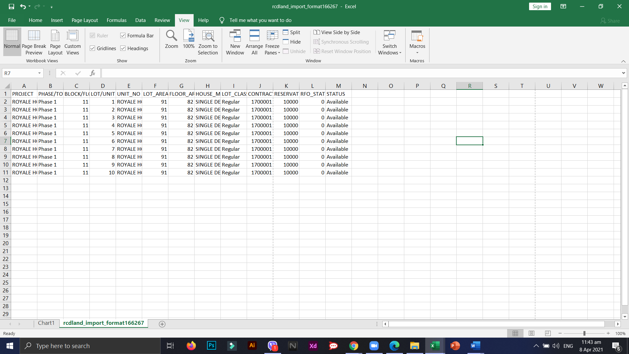Screen dimensions: 629x354
Task: Click View Side by Side
Action: tap(337, 32)
